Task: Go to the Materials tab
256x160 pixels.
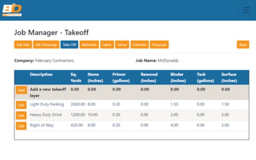Action: (x=89, y=44)
